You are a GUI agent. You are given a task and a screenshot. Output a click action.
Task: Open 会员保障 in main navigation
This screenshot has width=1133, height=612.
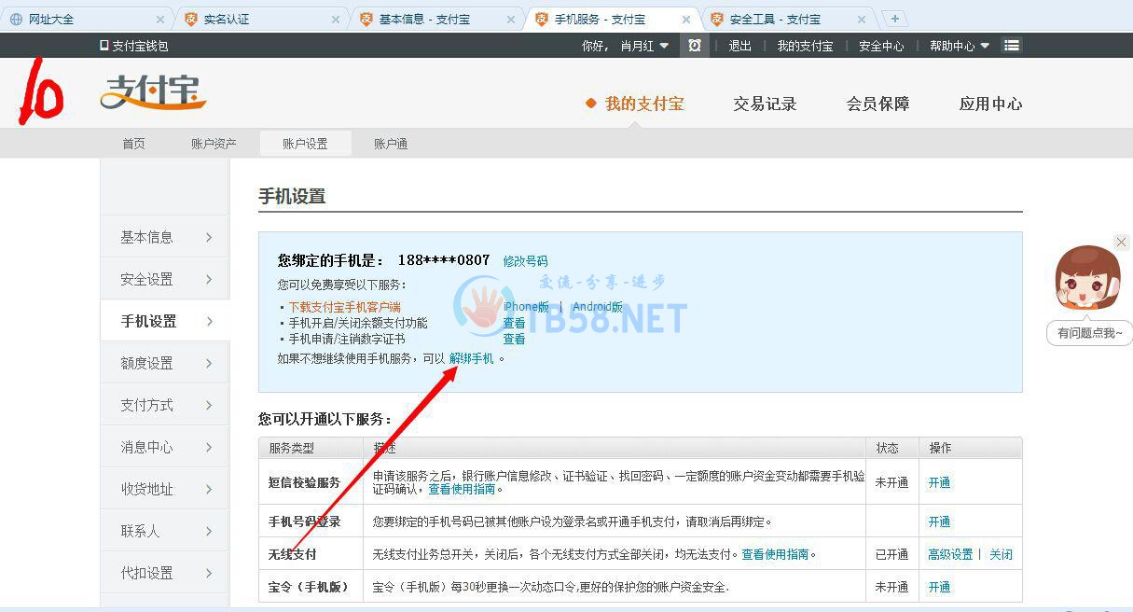[x=877, y=104]
